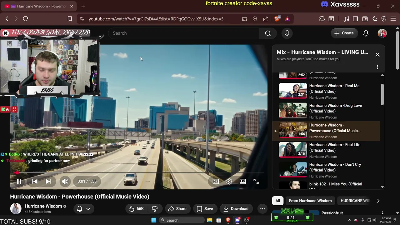The height and width of the screenshot is (225, 400).
Task: Open the media control music note icon
Action: tap(346, 19)
